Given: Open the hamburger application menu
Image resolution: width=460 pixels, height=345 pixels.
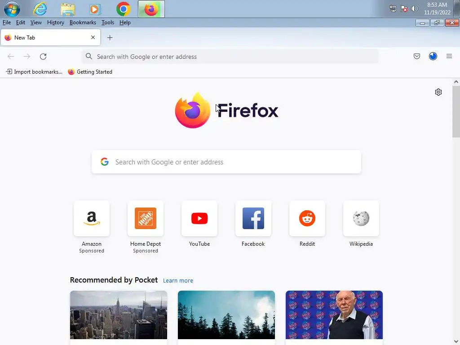Looking at the screenshot, I should [449, 56].
